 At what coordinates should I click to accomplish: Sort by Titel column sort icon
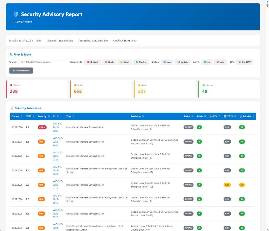tap(74, 116)
